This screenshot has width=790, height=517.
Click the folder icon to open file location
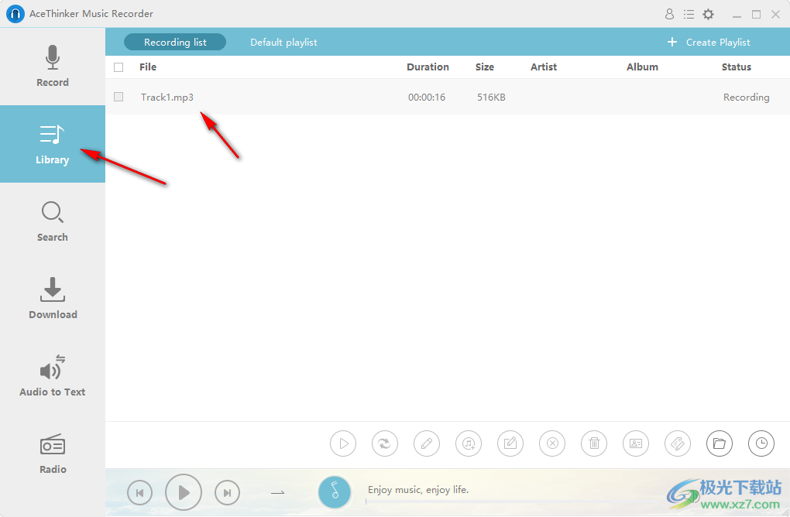pos(720,443)
